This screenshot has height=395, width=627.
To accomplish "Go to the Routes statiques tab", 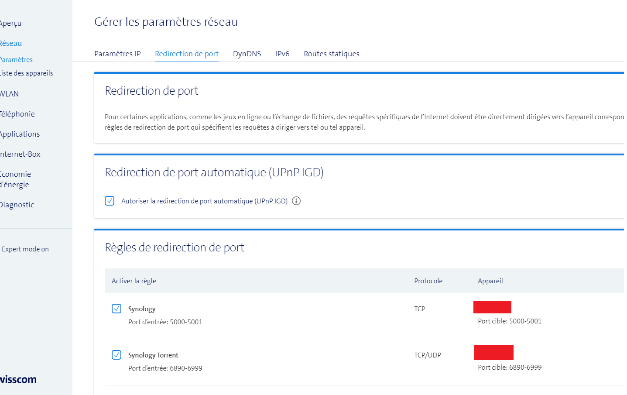I will coord(331,54).
